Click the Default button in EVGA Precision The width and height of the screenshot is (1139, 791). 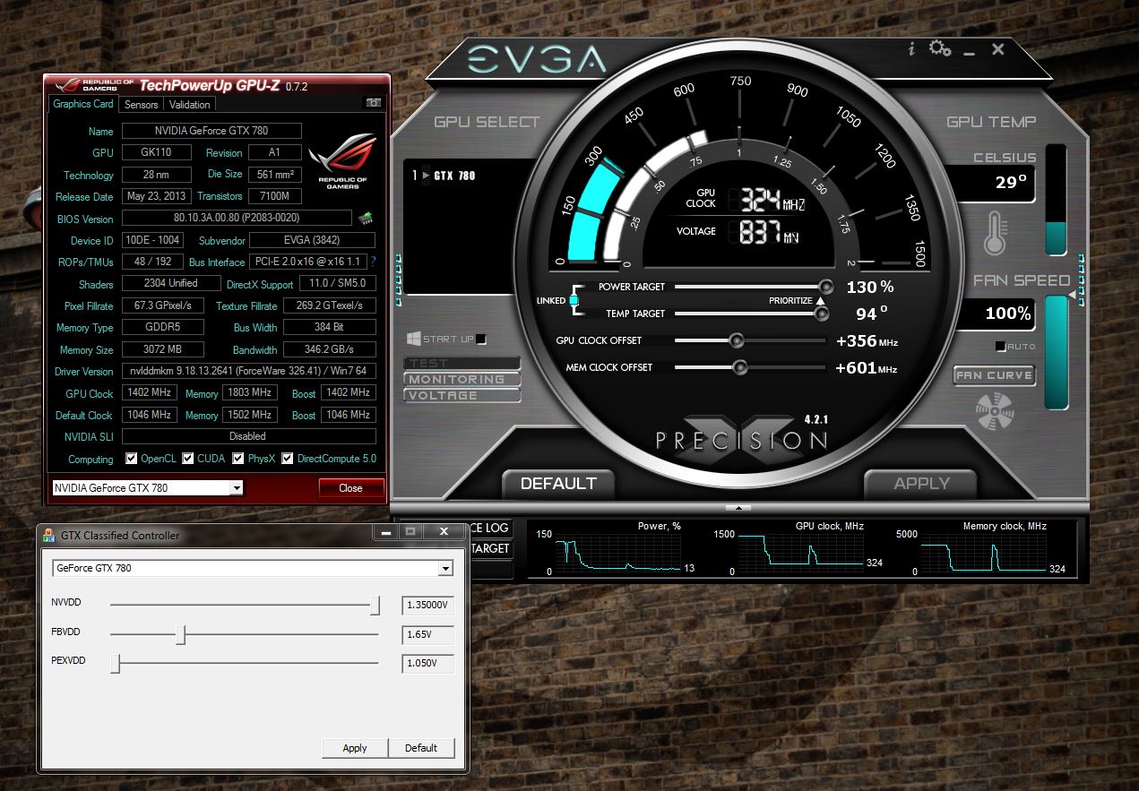558,484
